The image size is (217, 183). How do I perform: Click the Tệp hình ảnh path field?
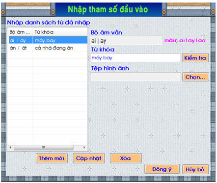coord(136,77)
